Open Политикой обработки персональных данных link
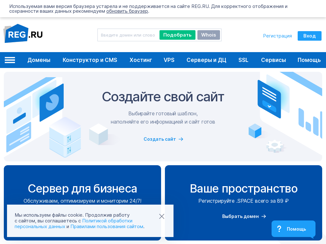Viewport: 326px width, 244px height. [74, 224]
